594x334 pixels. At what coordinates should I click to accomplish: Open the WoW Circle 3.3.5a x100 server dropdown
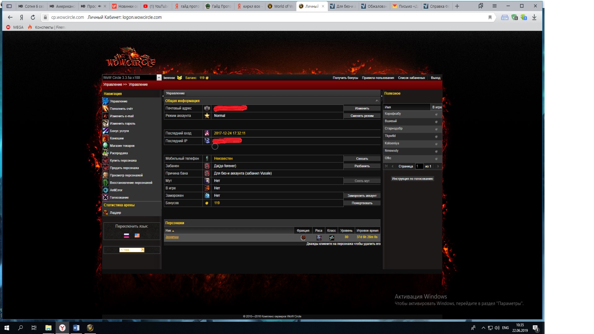coord(159,78)
